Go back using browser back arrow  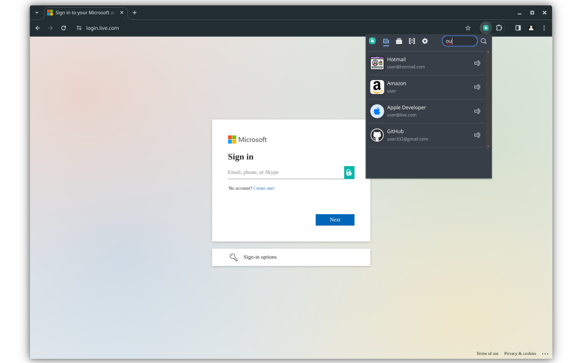38,28
